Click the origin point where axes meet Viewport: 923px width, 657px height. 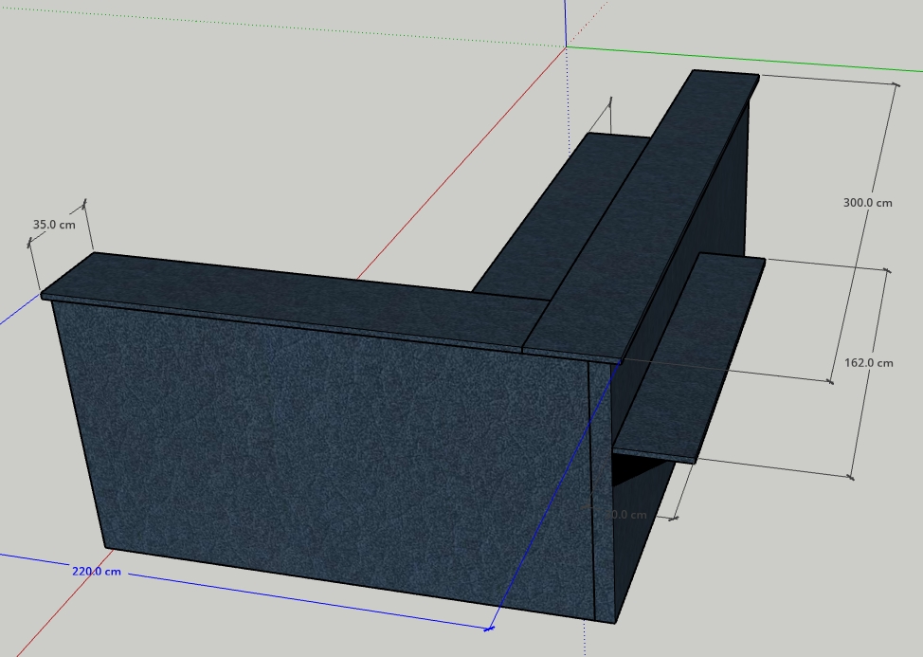pyautogui.click(x=567, y=46)
